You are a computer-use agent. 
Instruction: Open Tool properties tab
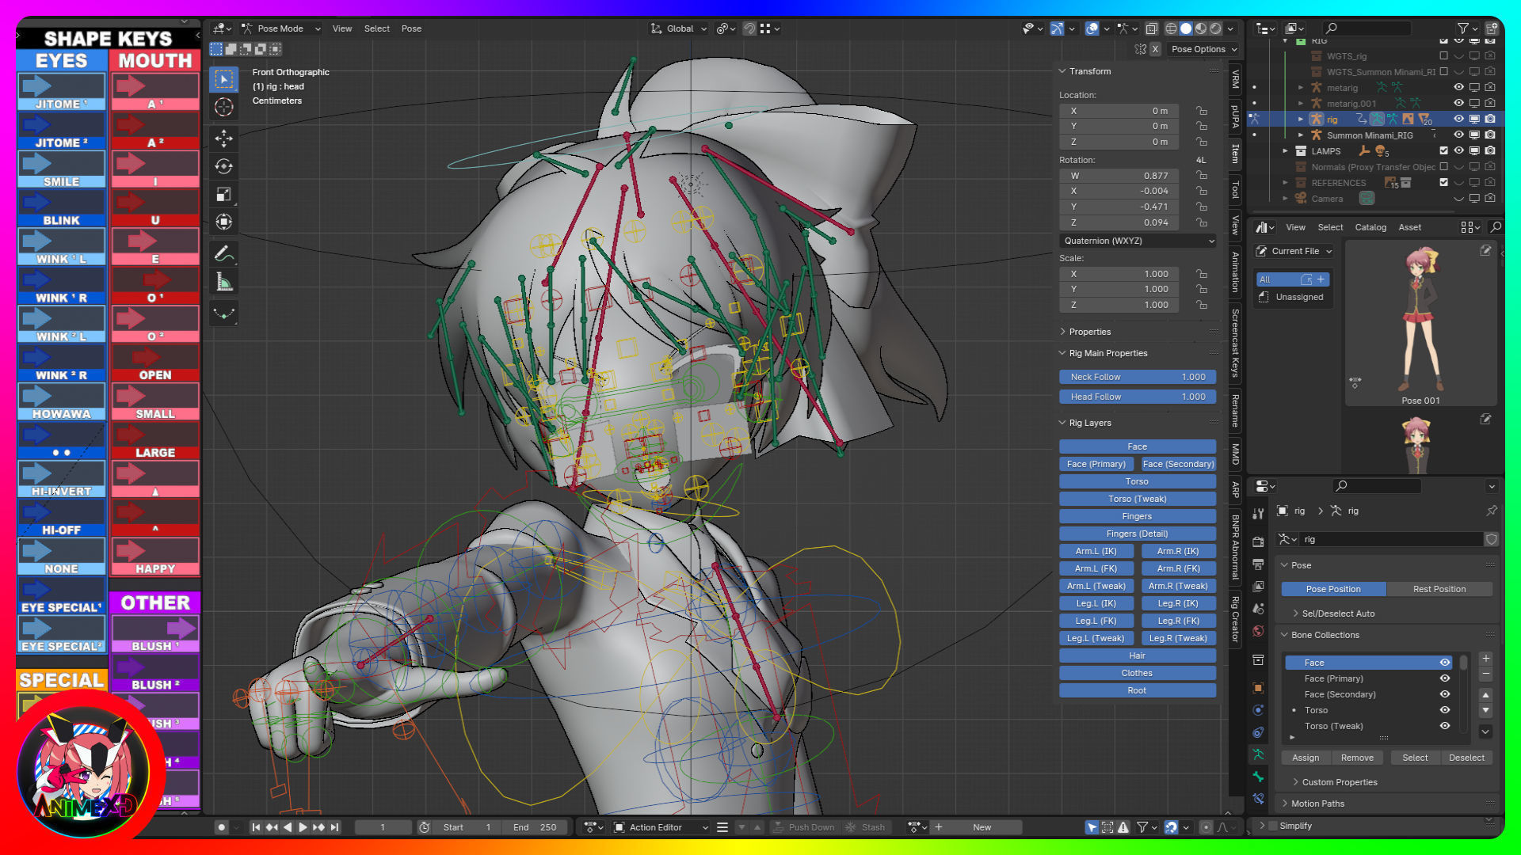(x=1258, y=513)
